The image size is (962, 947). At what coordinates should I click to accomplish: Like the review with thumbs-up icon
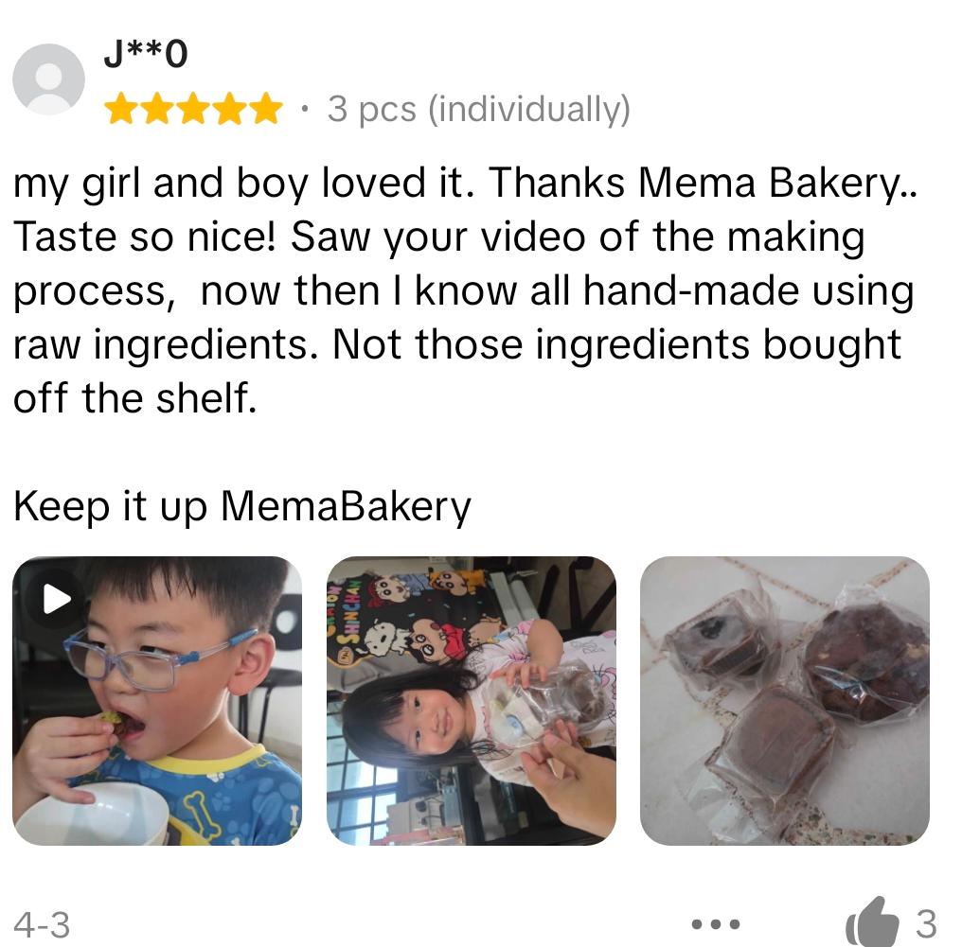[x=872, y=922]
